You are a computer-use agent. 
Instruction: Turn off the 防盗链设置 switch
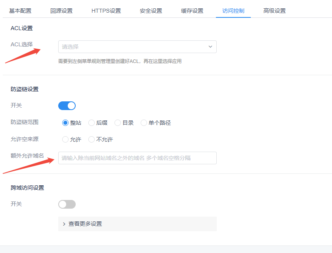(x=67, y=106)
